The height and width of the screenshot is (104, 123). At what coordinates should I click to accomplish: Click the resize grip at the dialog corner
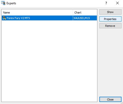click(x=122, y=103)
